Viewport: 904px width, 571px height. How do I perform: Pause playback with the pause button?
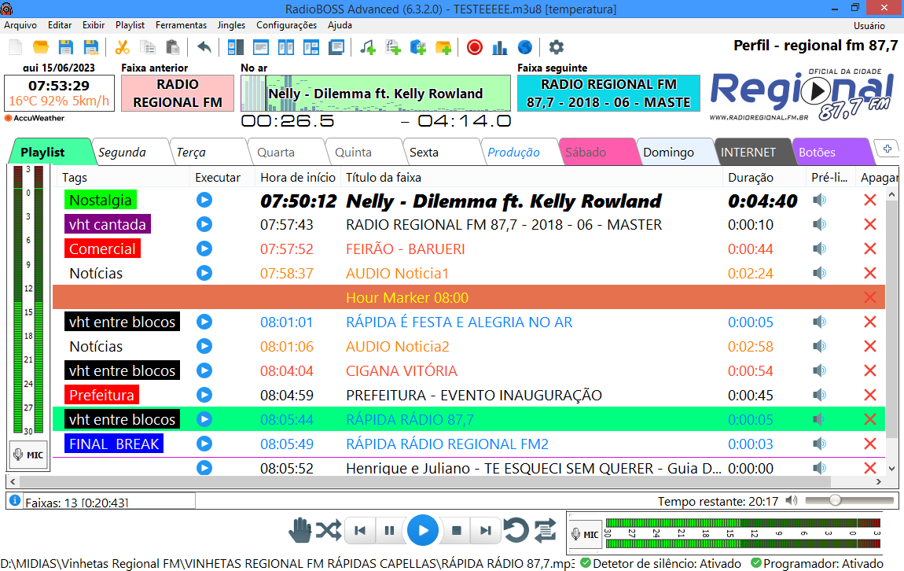(389, 530)
